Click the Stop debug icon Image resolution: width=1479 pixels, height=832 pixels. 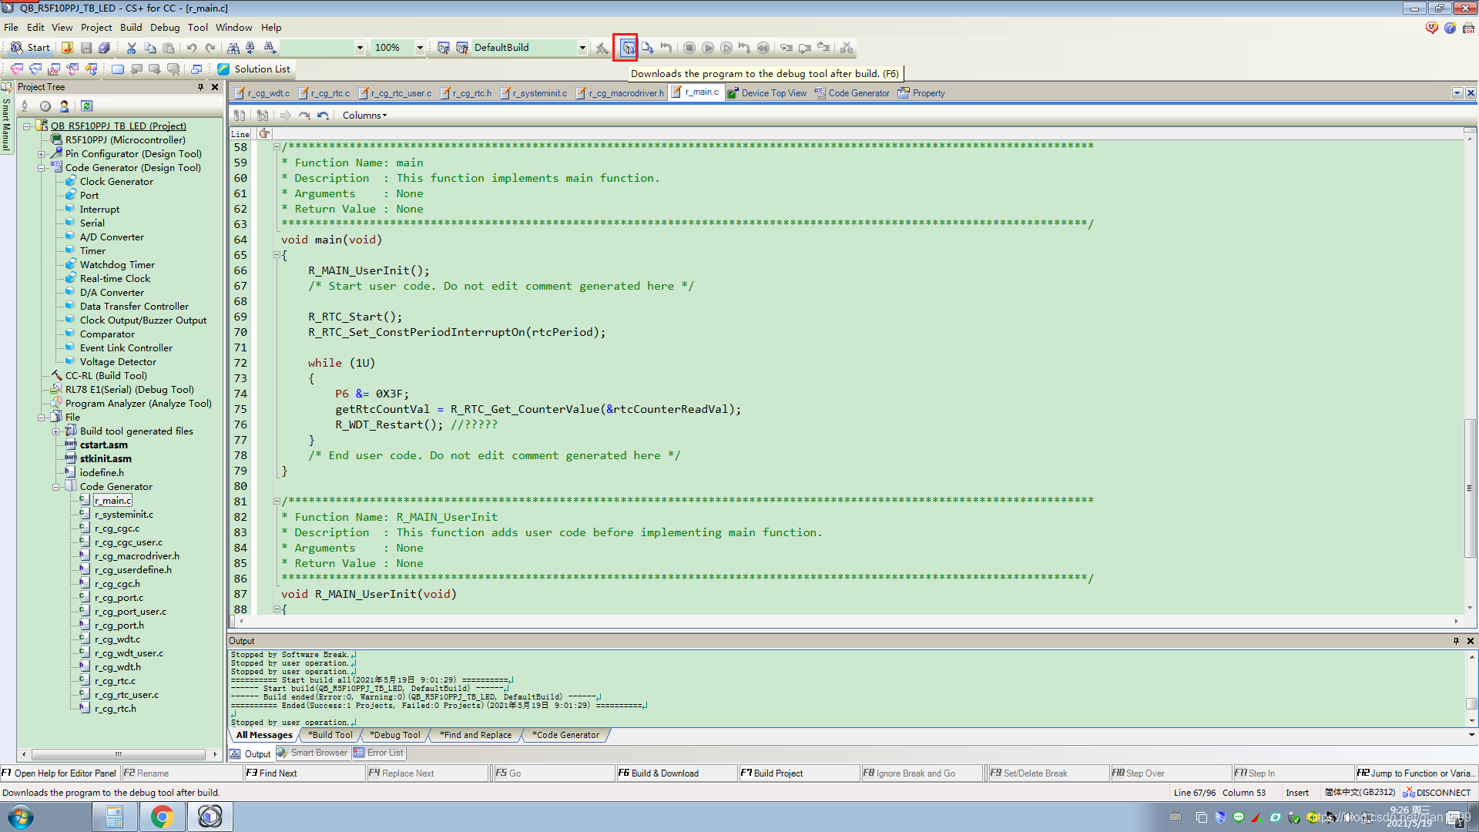pos(689,48)
